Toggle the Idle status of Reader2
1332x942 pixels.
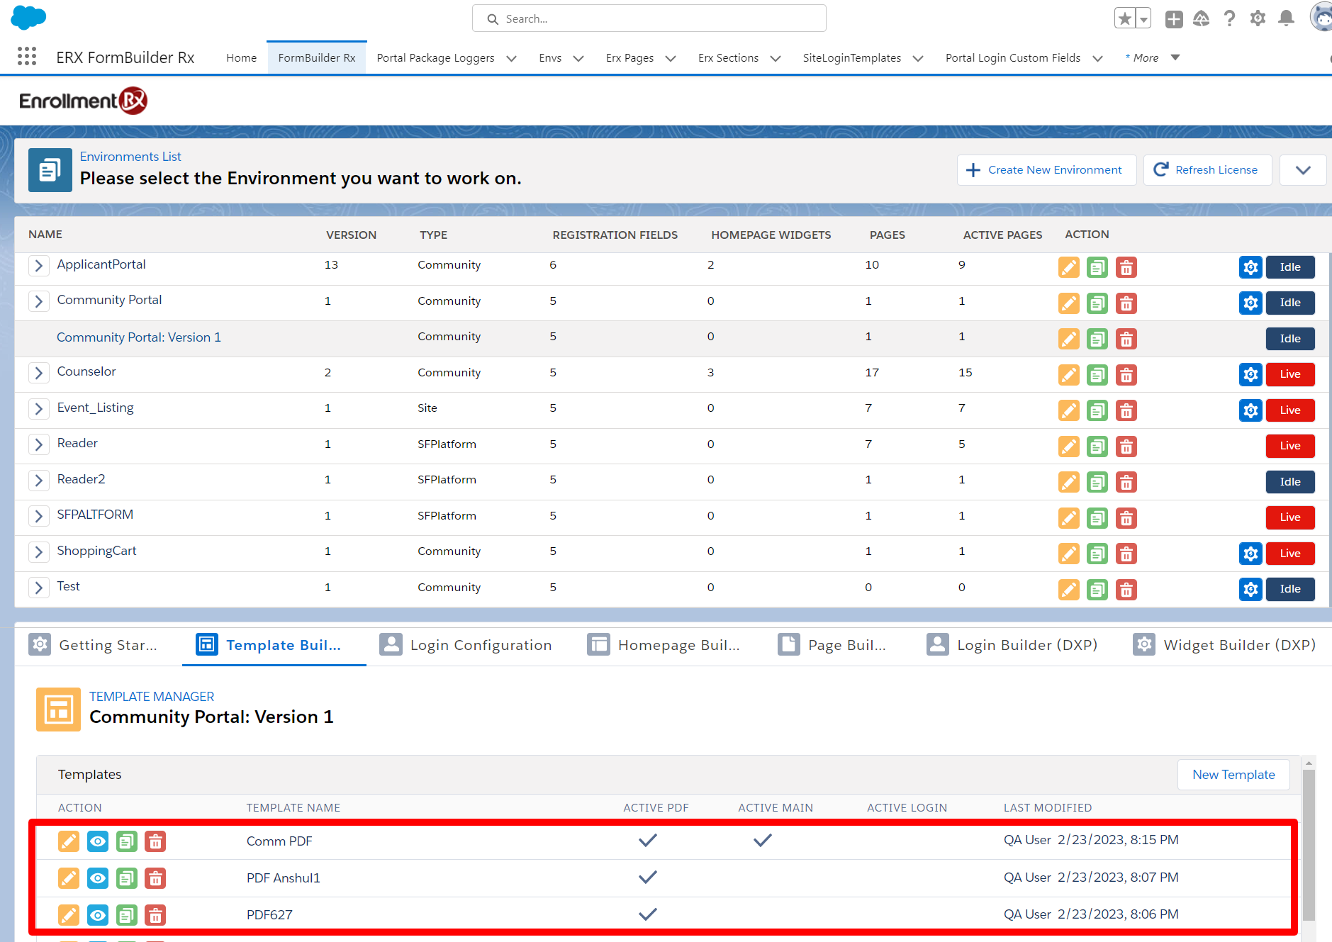click(x=1289, y=482)
